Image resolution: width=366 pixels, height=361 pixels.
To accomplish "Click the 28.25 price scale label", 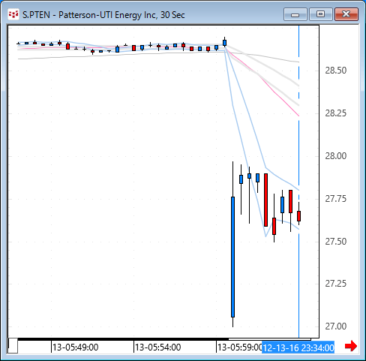I will coord(335,113).
